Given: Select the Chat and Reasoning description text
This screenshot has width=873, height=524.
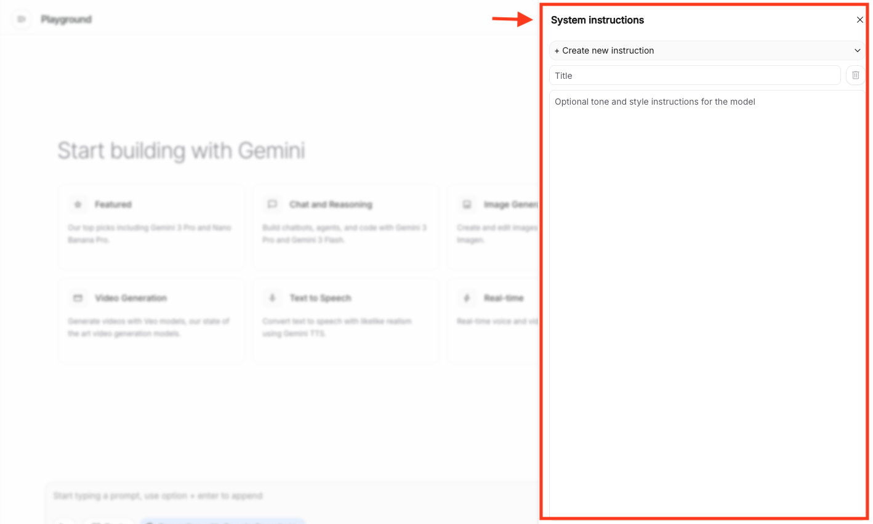Looking at the screenshot, I should 344,233.
